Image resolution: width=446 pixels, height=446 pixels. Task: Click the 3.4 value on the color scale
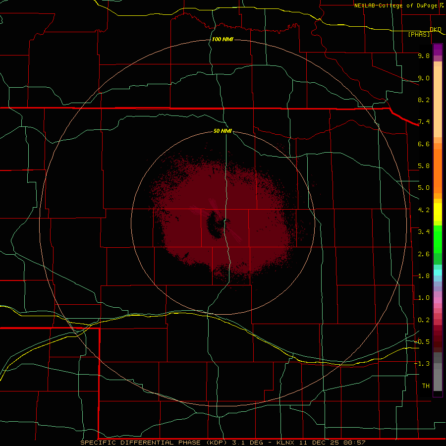(x=424, y=232)
